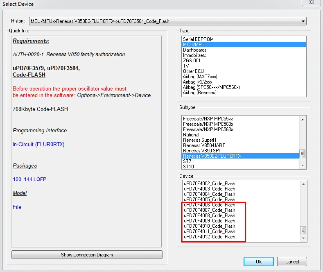Confirm selection with Ok button
Screen dimensions: 323x272
(x=259, y=262)
